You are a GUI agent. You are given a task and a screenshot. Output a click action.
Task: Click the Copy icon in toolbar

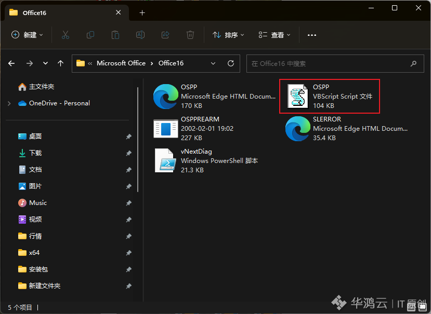pos(90,35)
